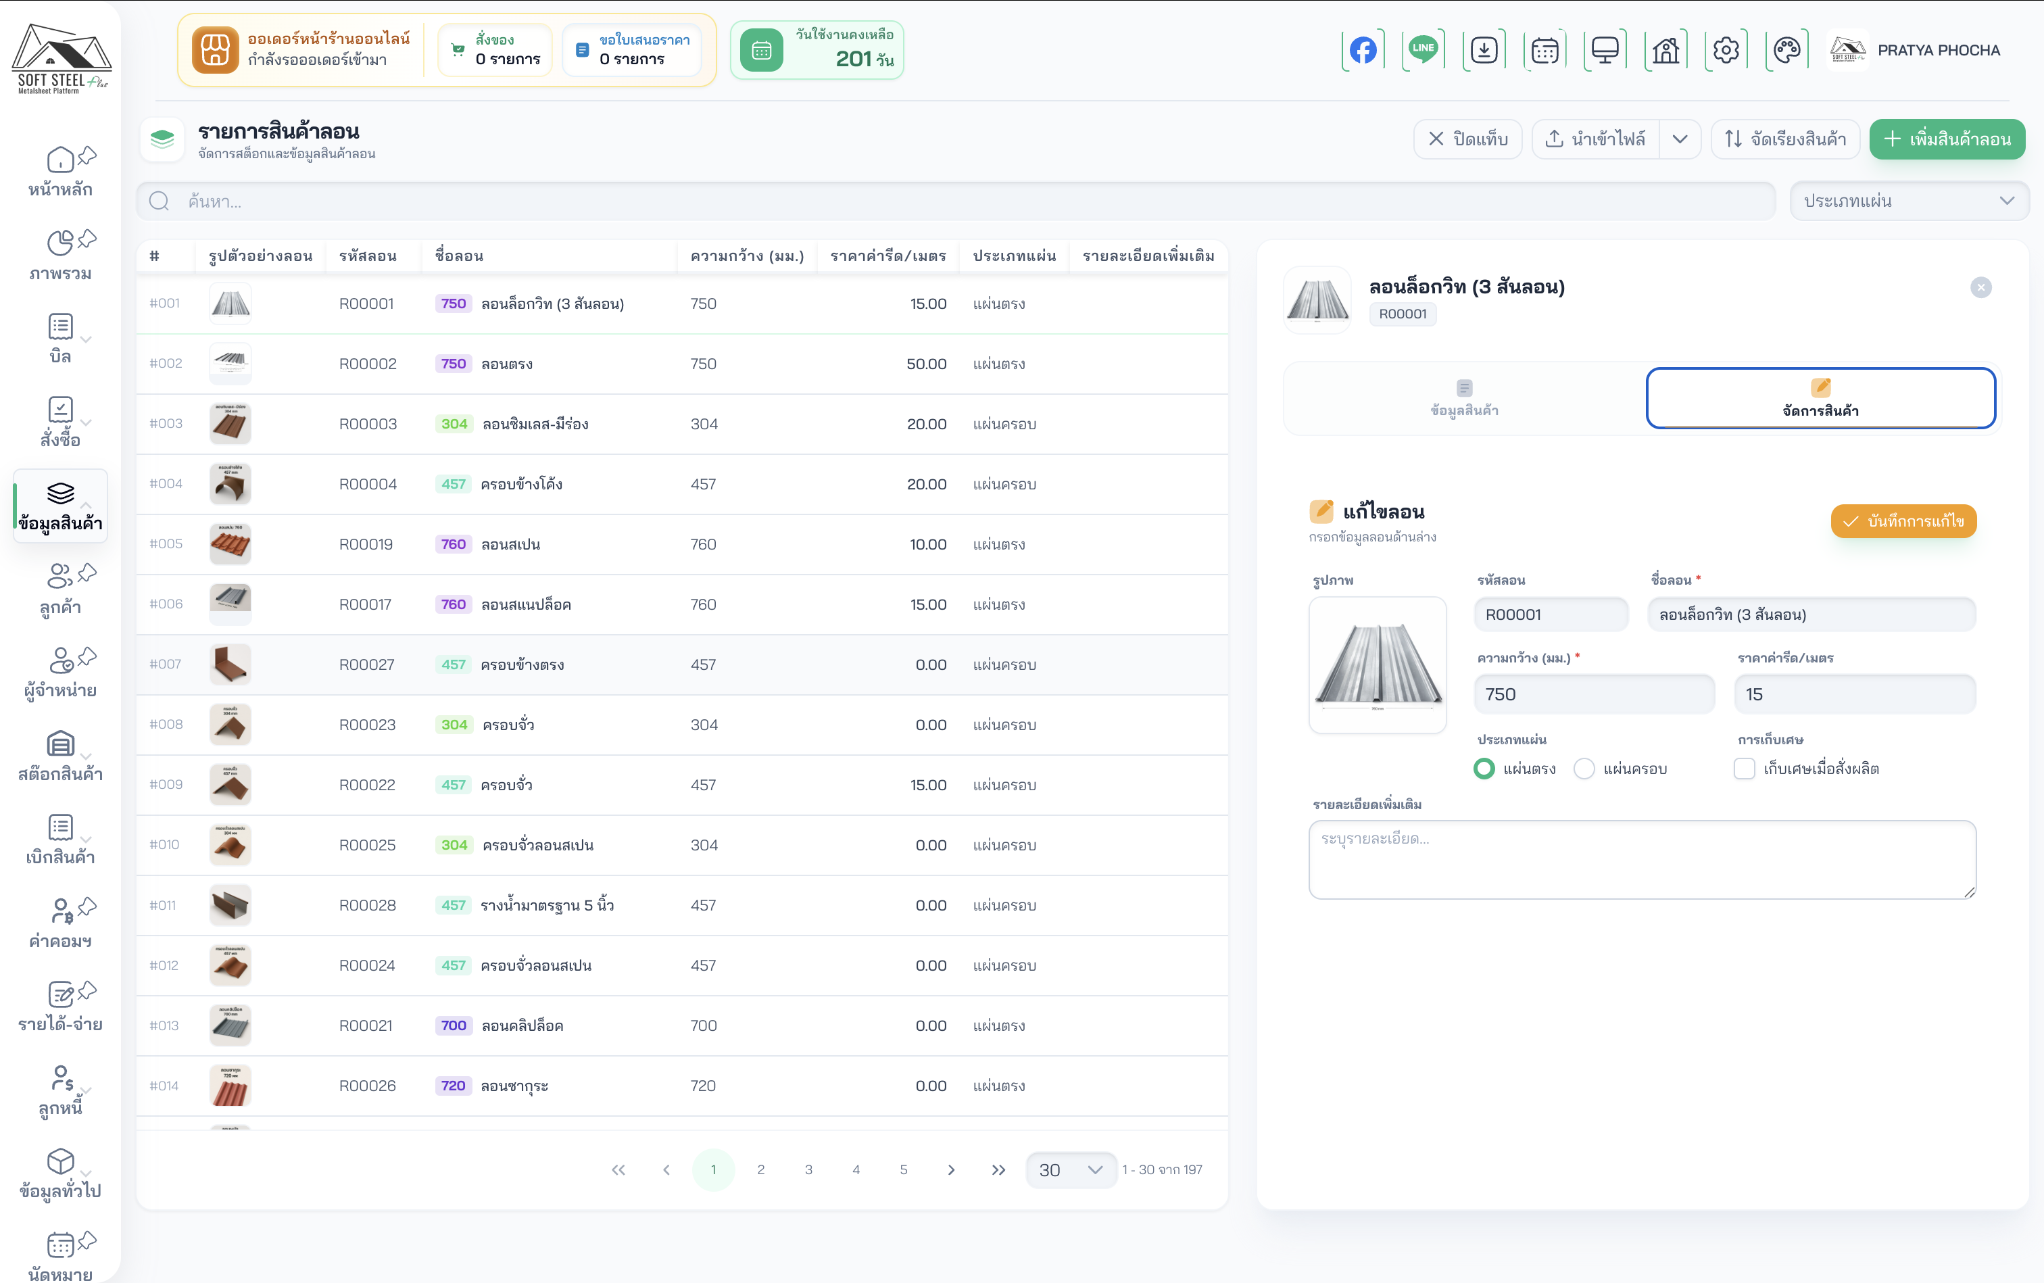Open สต๊อกสินค้า in the sidebar menu

pos(60,755)
